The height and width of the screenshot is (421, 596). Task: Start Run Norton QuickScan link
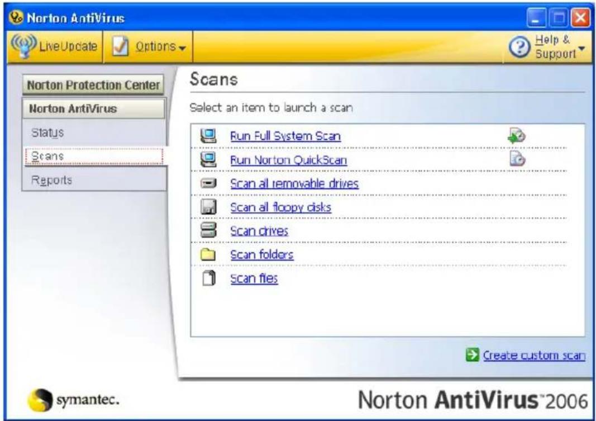pyautogui.click(x=288, y=160)
